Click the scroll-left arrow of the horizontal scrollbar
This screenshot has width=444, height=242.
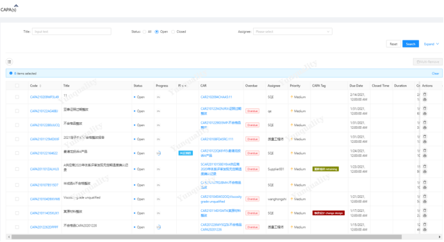click(9, 237)
